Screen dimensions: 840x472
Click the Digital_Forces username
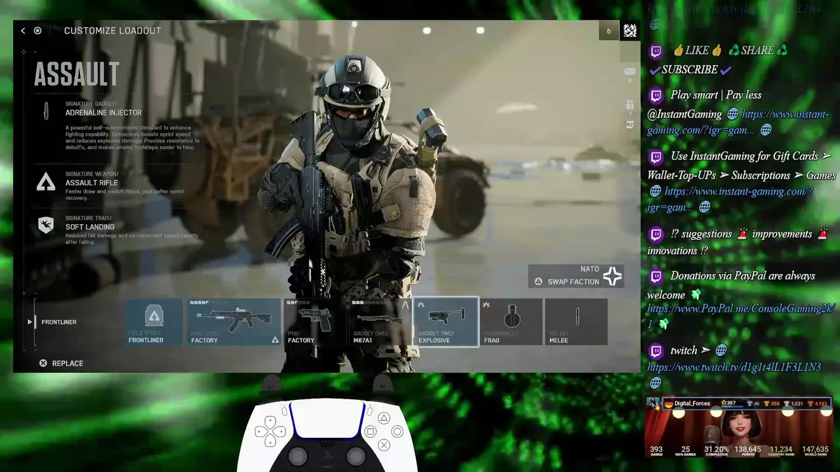[x=692, y=404]
